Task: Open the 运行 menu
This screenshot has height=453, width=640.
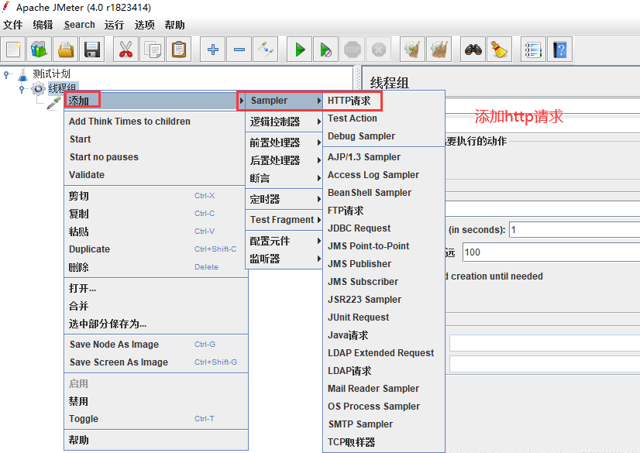Action: (x=114, y=25)
